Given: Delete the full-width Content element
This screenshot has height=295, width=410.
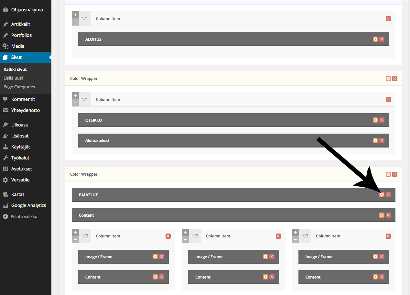Looking at the screenshot, I should coord(388,215).
